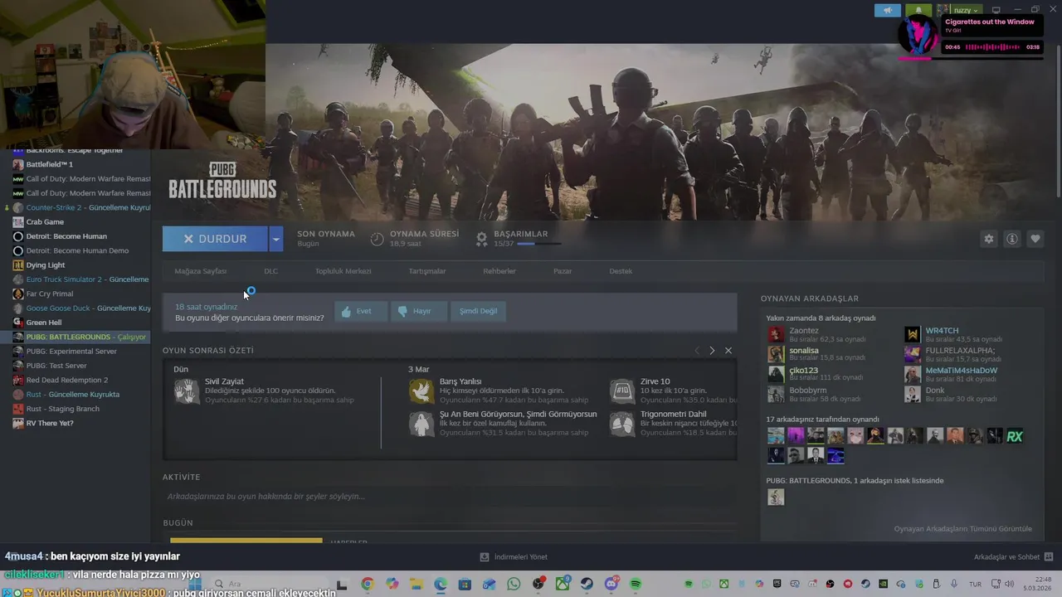Switch to Big Picture mode icon
Screen dimensions: 1062x597
(x=996, y=10)
